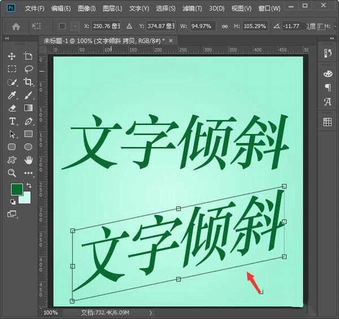The width and height of the screenshot is (339, 319).
Task: Open the 图层(L) menu
Action: (x=112, y=8)
